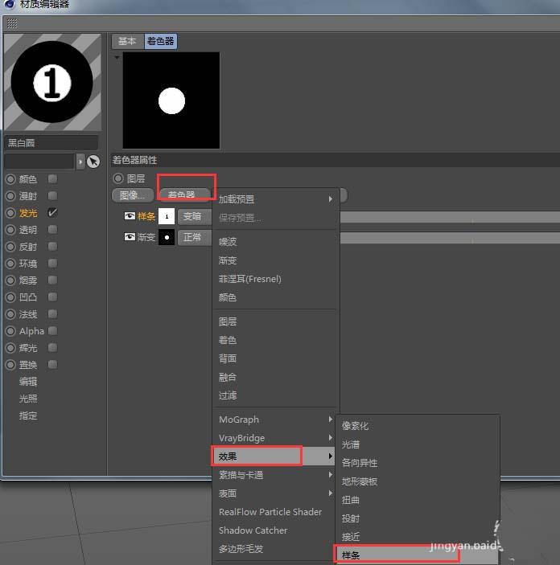Click the 样条 layer thumbnail icon

tap(167, 217)
